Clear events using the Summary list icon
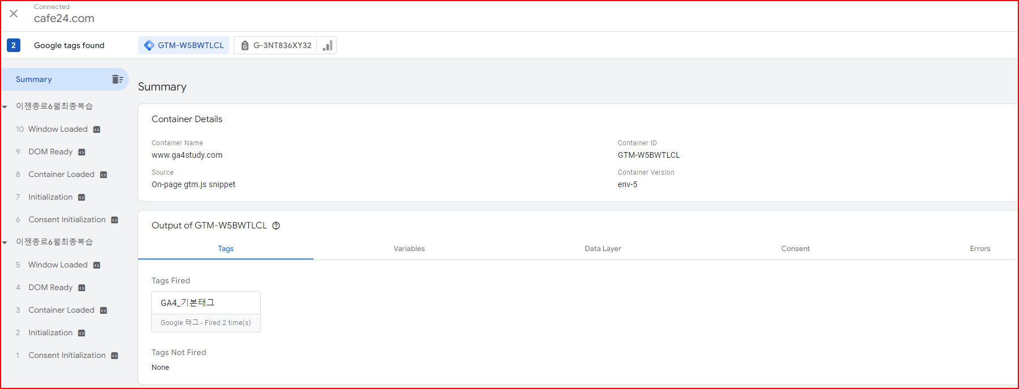The image size is (1019, 389). click(117, 79)
